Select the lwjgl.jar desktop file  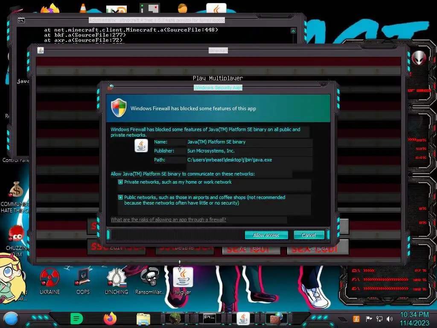[x=183, y=281]
